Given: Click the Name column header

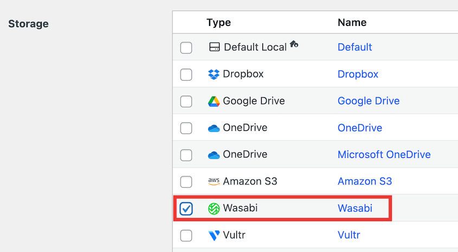Looking at the screenshot, I should pos(352,22).
